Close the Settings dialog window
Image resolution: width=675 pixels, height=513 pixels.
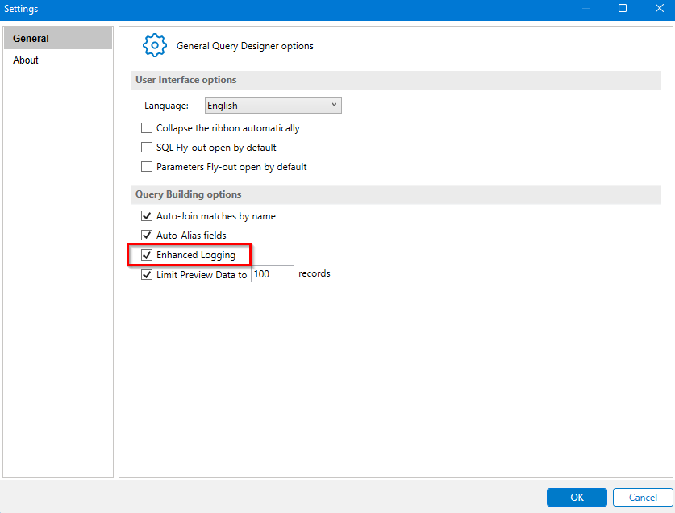(x=659, y=8)
